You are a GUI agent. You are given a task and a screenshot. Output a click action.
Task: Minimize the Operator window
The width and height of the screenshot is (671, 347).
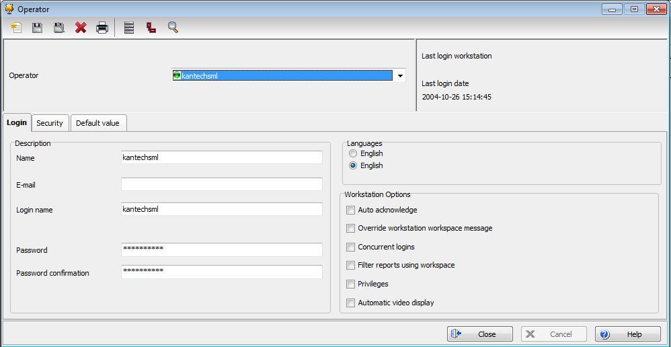point(612,9)
